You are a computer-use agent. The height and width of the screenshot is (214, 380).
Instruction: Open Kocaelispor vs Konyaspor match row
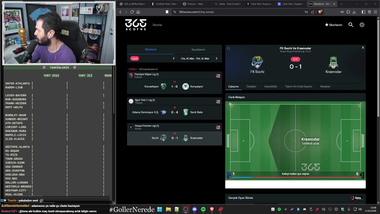pos(175,86)
